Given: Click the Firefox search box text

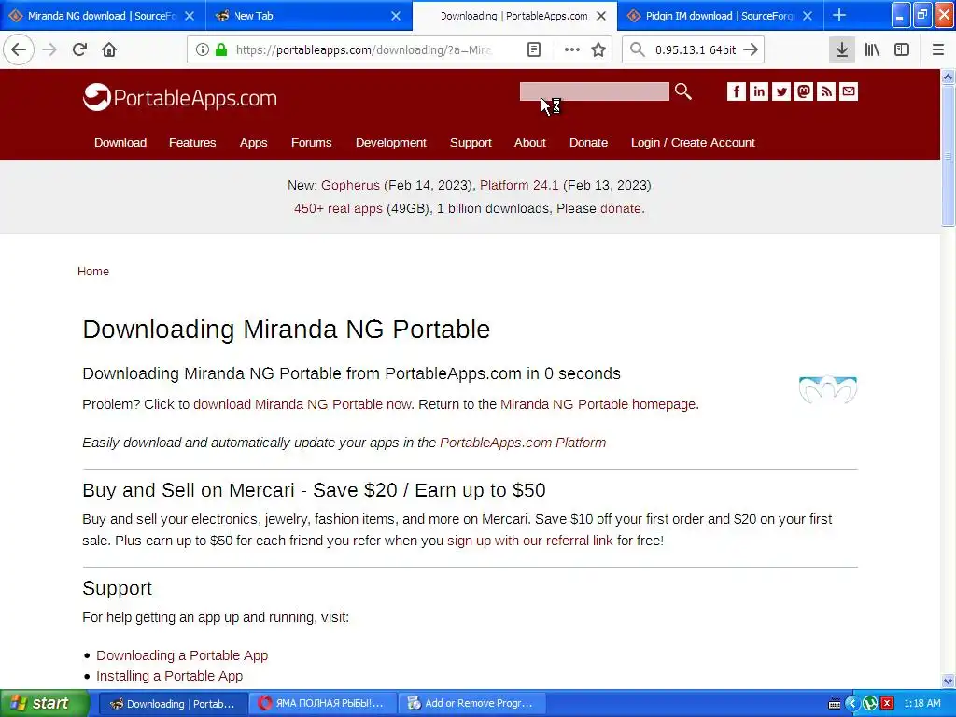Looking at the screenshot, I should click(696, 49).
